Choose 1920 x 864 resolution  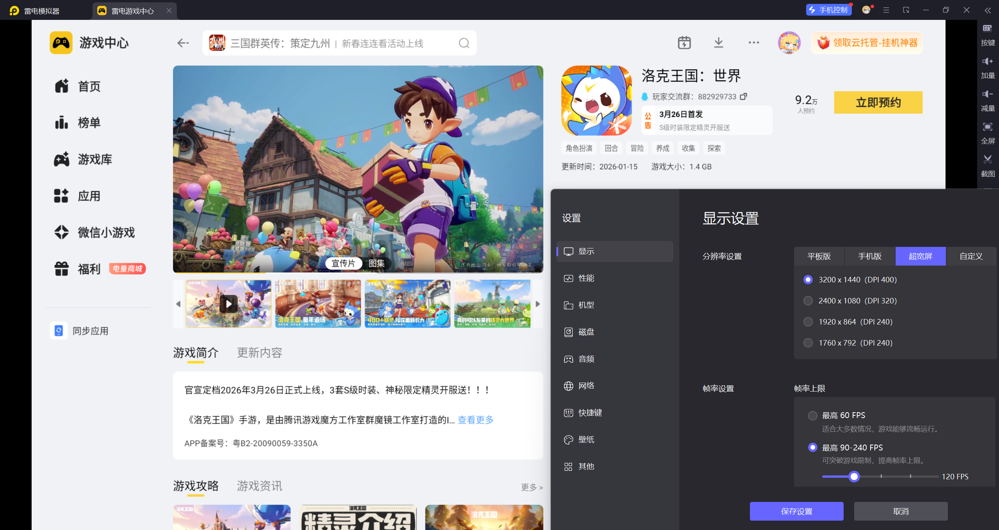808,322
